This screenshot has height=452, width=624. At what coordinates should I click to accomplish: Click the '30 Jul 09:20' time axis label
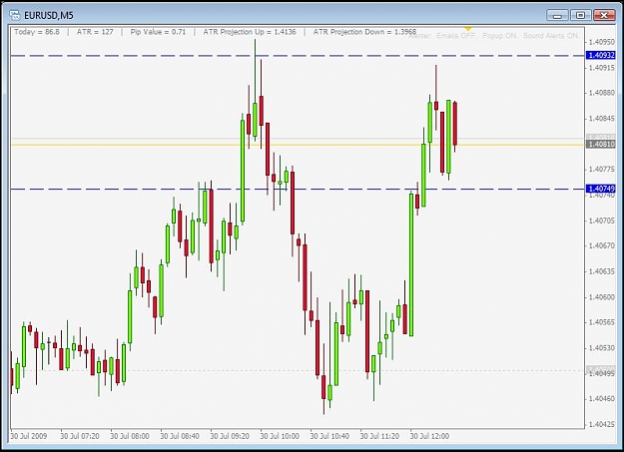coord(230,436)
